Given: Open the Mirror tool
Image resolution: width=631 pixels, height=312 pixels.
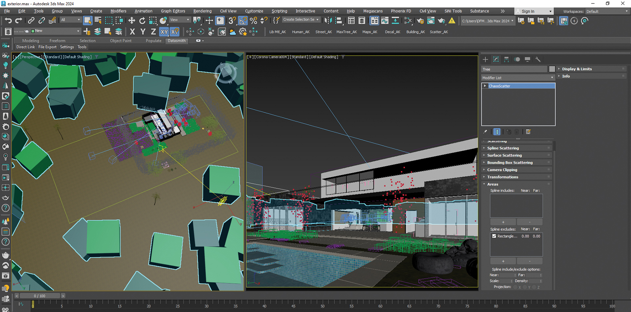Looking at the screenshot, I should click(328, 21).
